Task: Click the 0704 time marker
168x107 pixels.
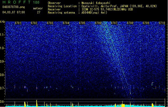Action: click(66, 23)
